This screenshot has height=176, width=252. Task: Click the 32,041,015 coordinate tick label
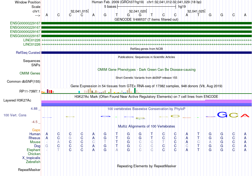(x=79, y=11)
